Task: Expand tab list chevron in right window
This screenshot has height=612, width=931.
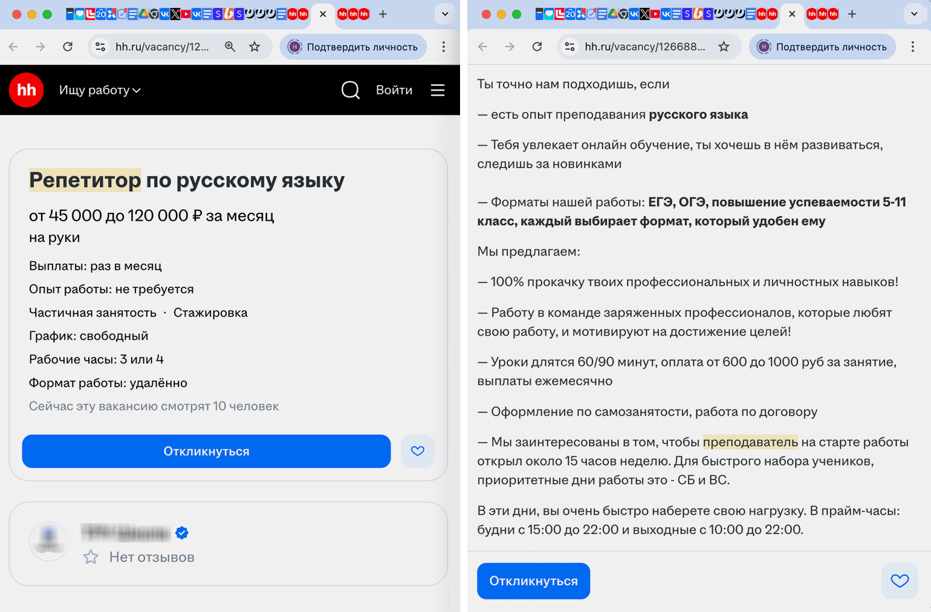Action: tap(914, 14)
